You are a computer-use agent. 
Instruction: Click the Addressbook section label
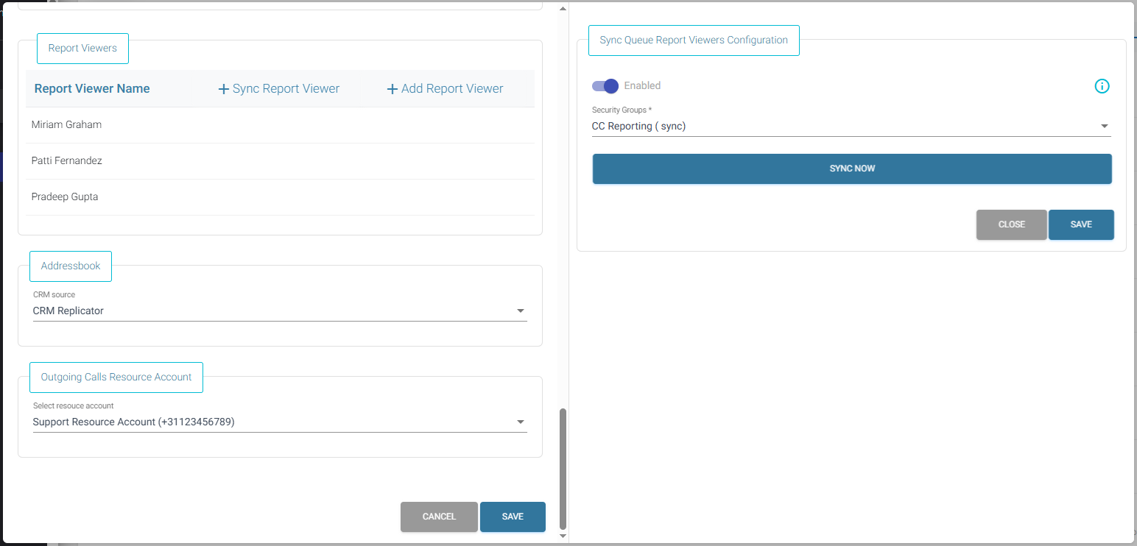coord(71,266)
